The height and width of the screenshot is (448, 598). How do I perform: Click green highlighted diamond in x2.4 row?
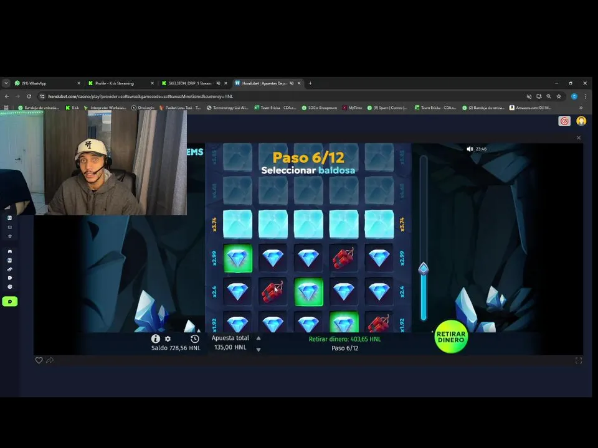click(308, 292)
